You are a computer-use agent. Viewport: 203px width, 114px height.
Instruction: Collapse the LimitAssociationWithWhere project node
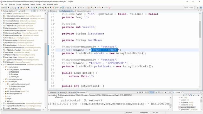coord(2,65)
